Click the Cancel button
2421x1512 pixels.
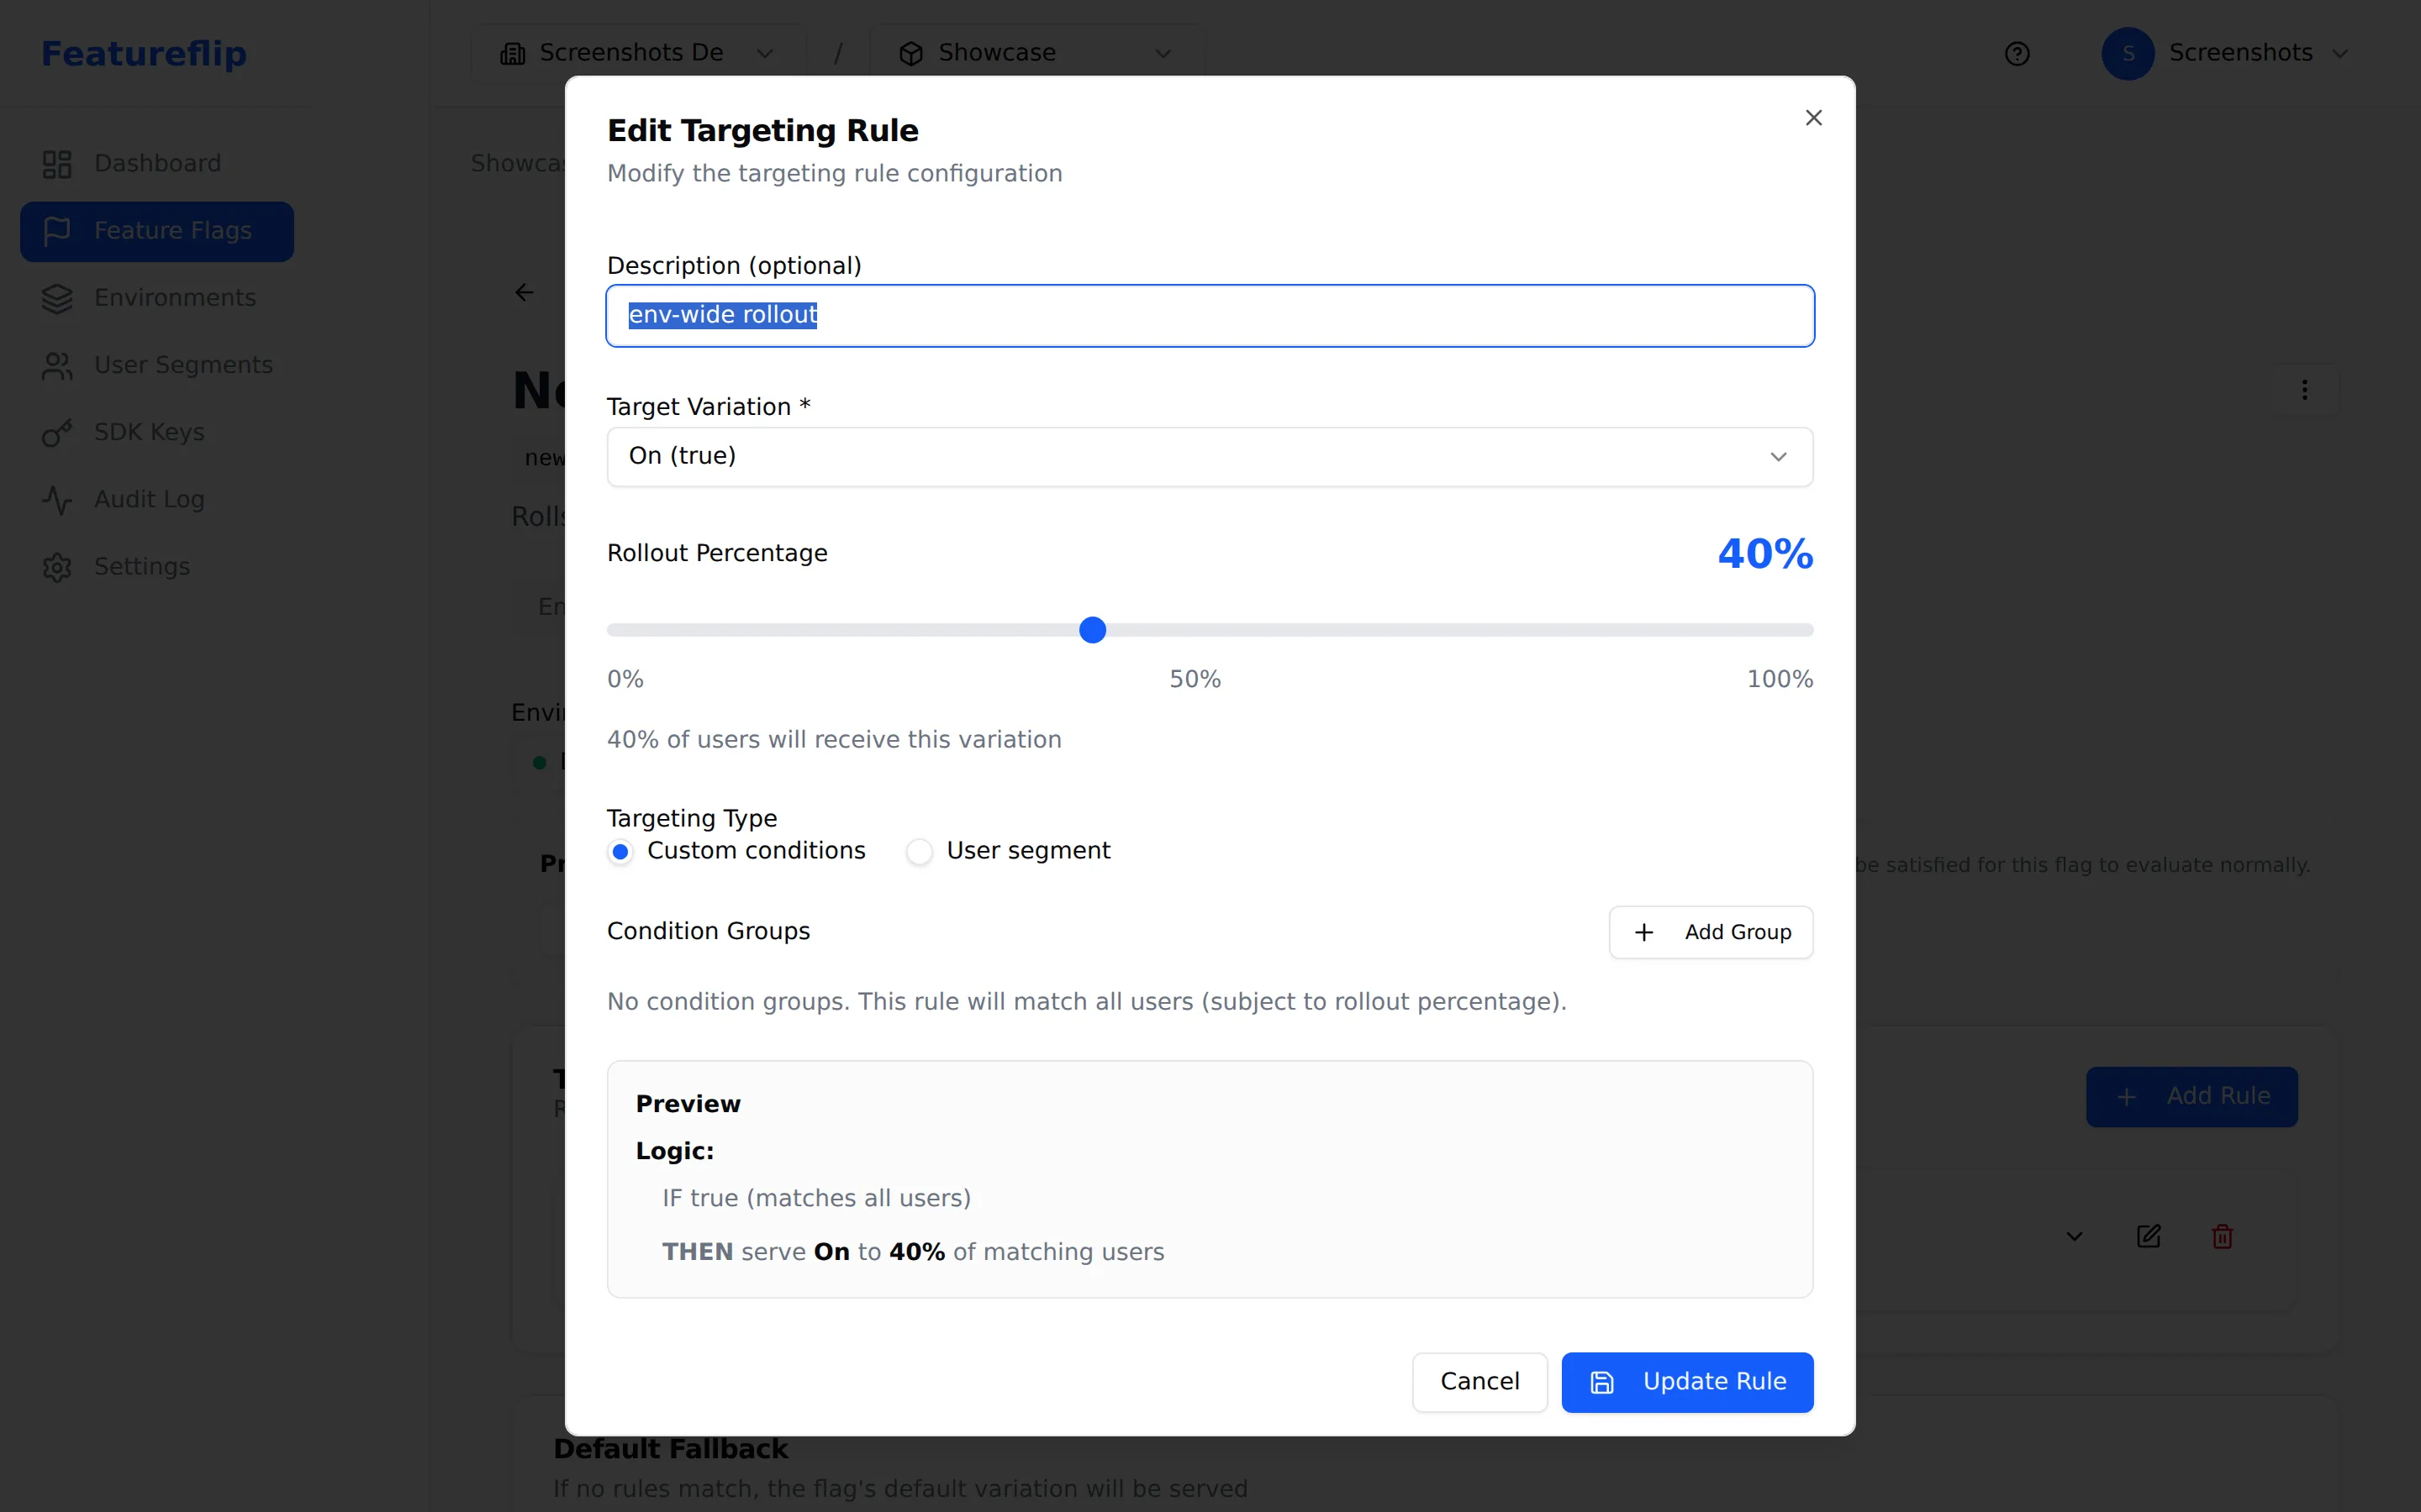[1479, 1382]
